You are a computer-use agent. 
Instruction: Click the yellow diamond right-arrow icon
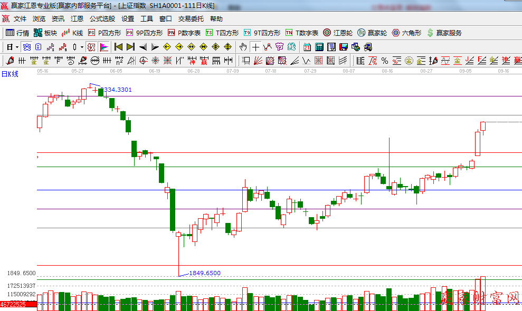(179, 47)
